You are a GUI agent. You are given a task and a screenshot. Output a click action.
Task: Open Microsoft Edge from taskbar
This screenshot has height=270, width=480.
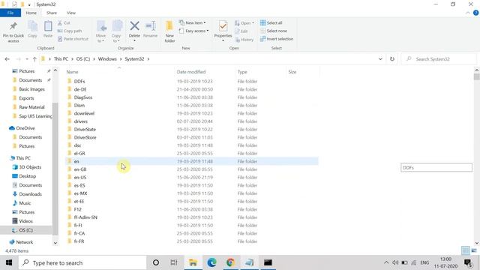pos(211,262)
